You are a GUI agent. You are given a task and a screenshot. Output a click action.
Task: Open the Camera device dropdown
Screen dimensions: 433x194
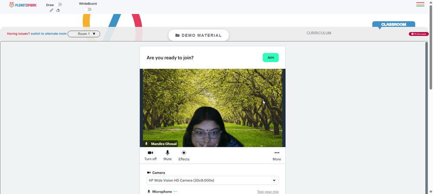212,181
